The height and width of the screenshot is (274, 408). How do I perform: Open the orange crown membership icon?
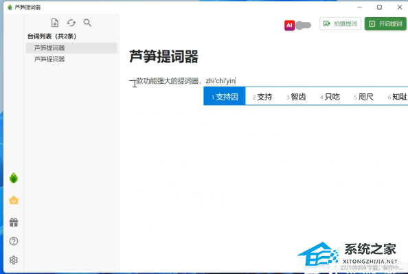pyautogui.click(x=14, y=200)
